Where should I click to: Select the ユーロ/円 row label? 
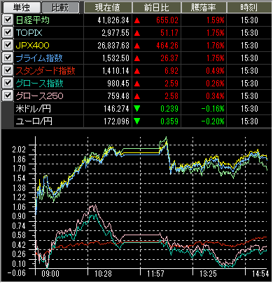pos(34,121)
